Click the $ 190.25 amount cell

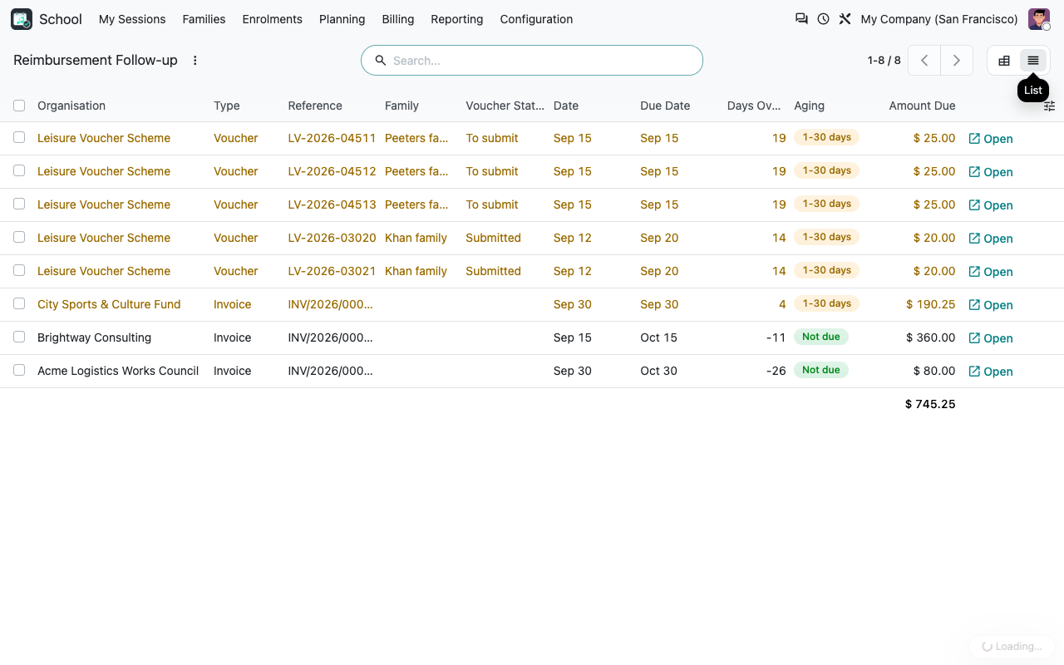(930, 304)
